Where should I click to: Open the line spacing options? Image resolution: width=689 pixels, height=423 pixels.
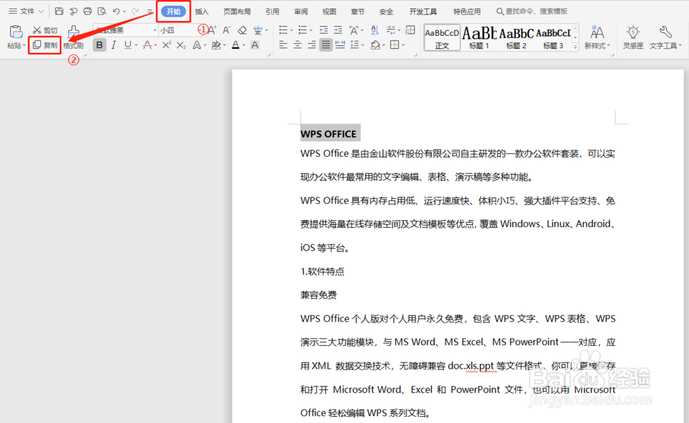coord(354,45)
